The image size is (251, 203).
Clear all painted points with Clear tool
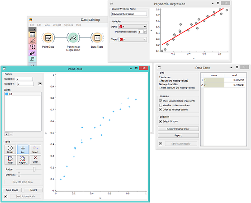(35, 160)
